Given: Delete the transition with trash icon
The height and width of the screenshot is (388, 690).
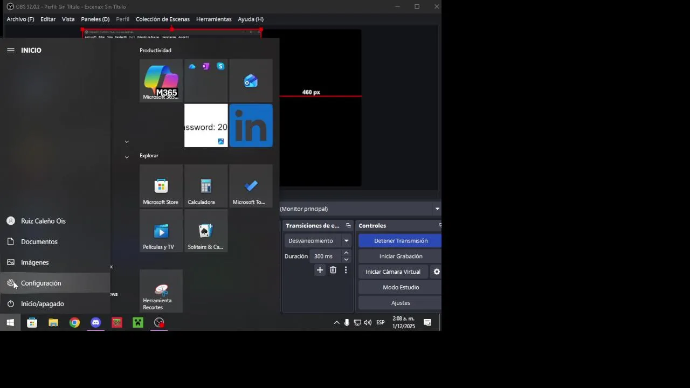Looking at the screenshot, I should (333, 270).
